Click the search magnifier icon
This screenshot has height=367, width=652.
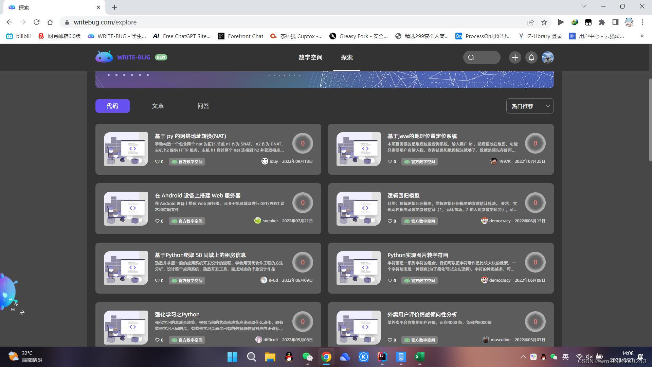tap(472, 57)
